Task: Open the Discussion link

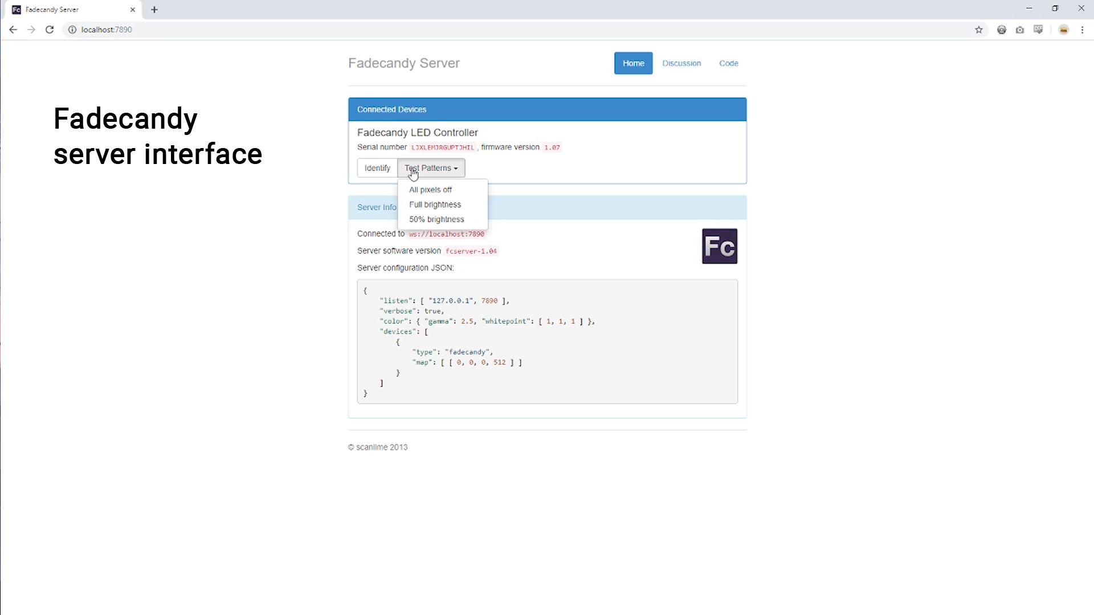Action: tap(681, 63)
